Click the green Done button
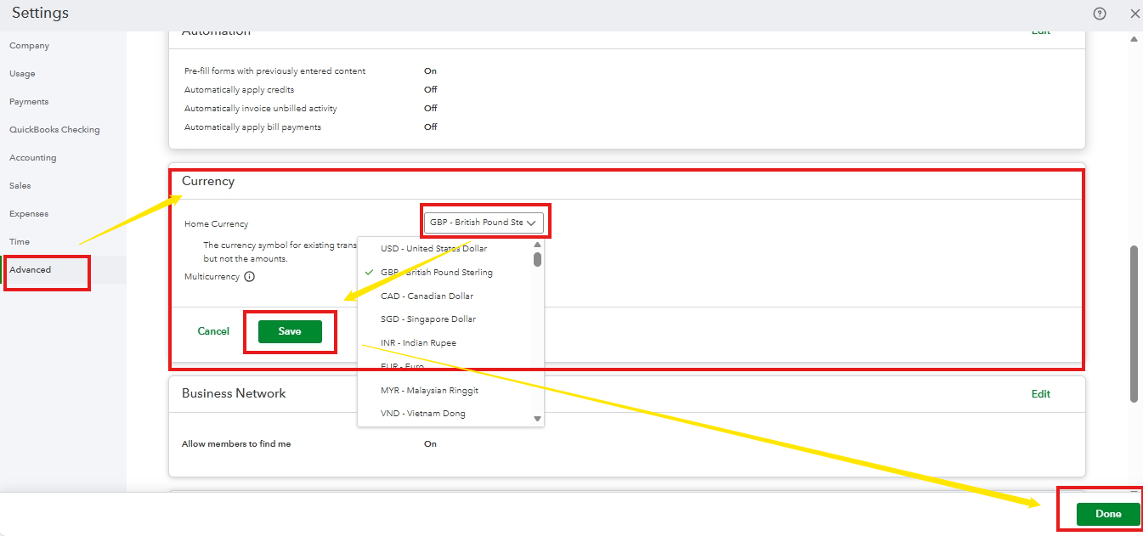This screenshot has width=1143, height=536. tap(1108, 514)
